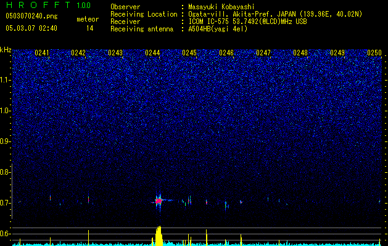Click time marker 0249
Screen dimensions: 388x246
pos(337,53)
